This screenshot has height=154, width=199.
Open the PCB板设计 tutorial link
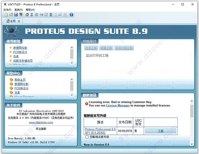(x=20, y=52)
